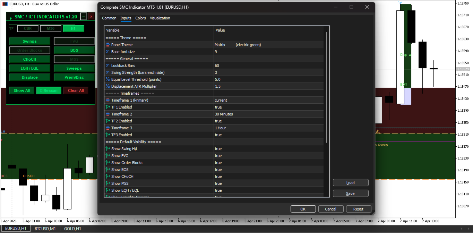The height and width of the screenshot is (233, 473).
Task: Click the Lookback Bars integer icon
Action: [108, 66]
